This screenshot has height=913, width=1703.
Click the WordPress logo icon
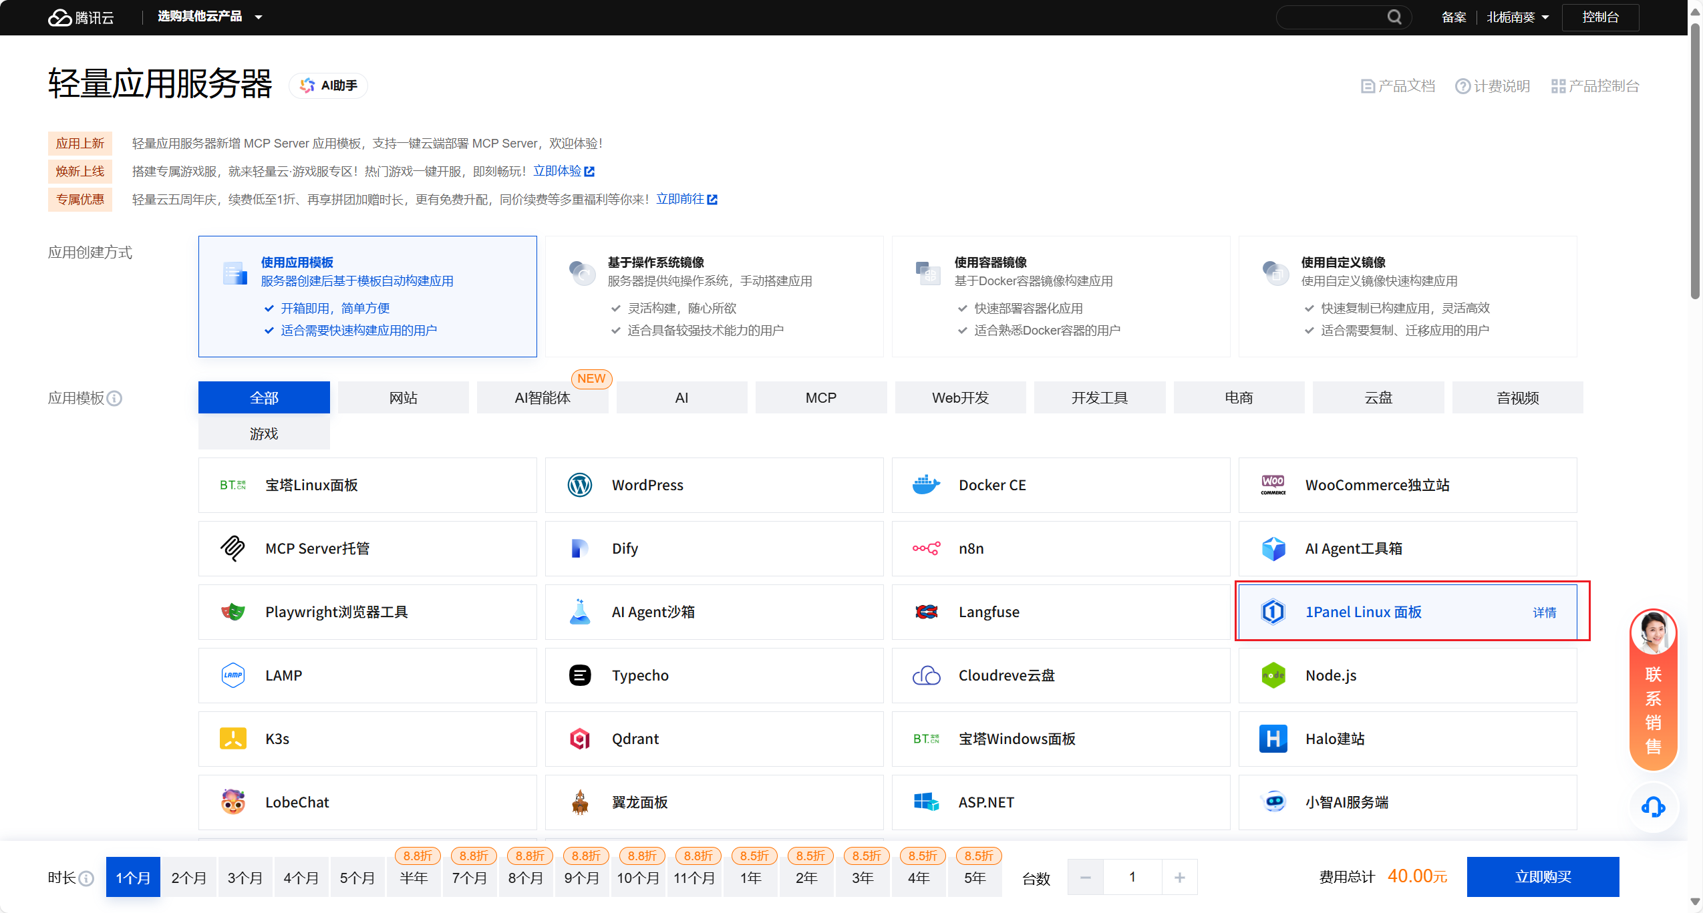[x=579, y=485]
